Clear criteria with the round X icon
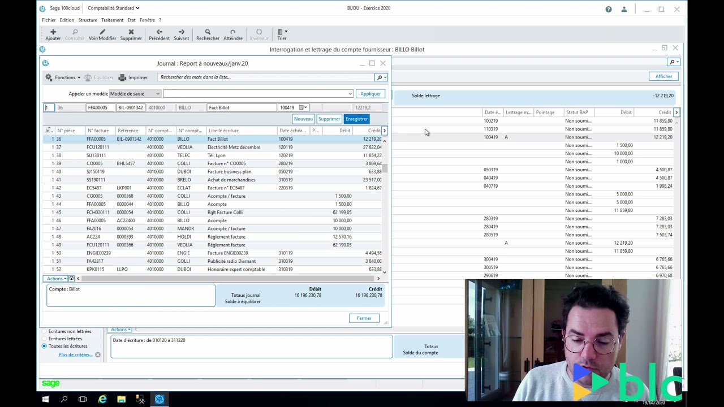Image resolution: width=724 pixels, height=407 pixels. click(x=98, y=355)
